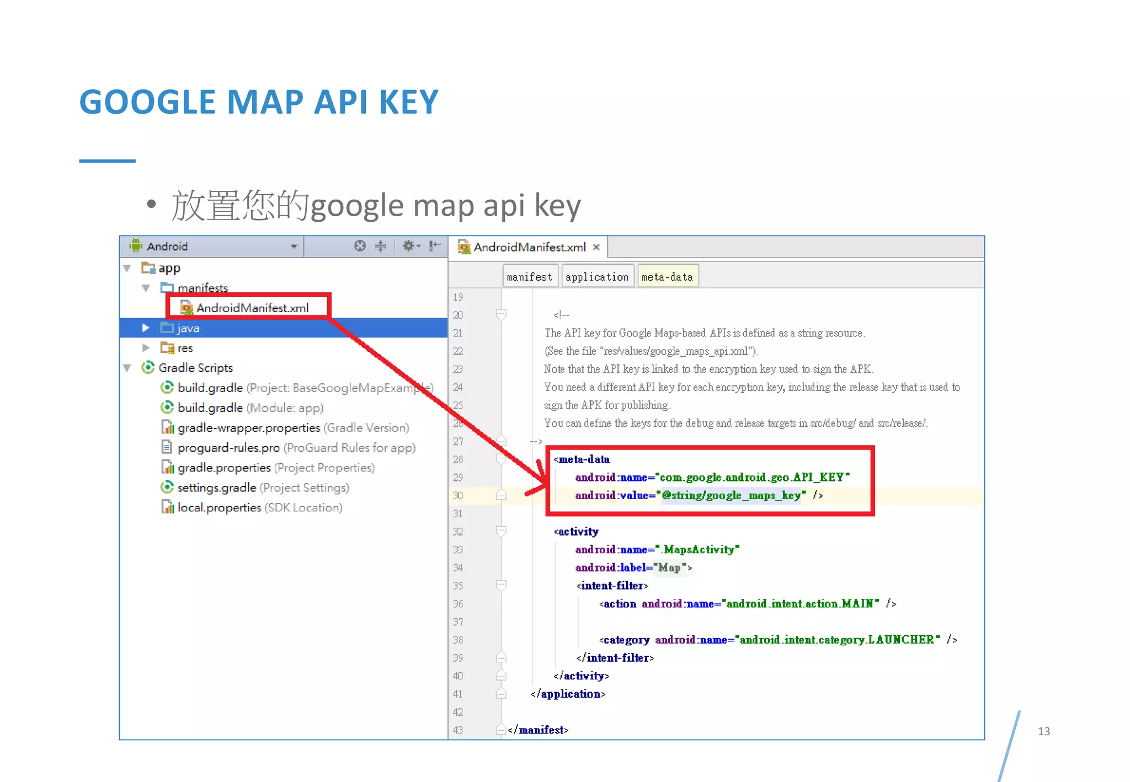Open build.gradle (Project: BaseGoogleMapExample)
Viewport: 1130px width, 782px height.
click(305, 388)
